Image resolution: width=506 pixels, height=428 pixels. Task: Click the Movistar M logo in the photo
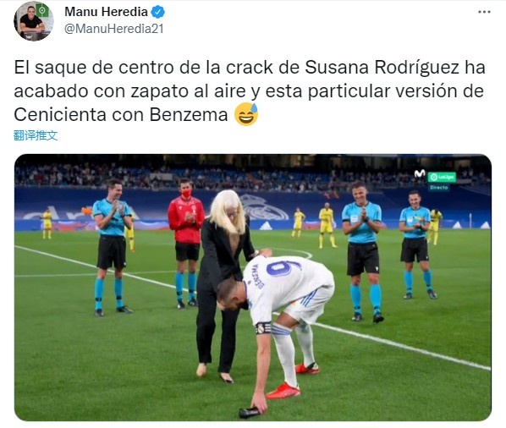pos(420,173)
